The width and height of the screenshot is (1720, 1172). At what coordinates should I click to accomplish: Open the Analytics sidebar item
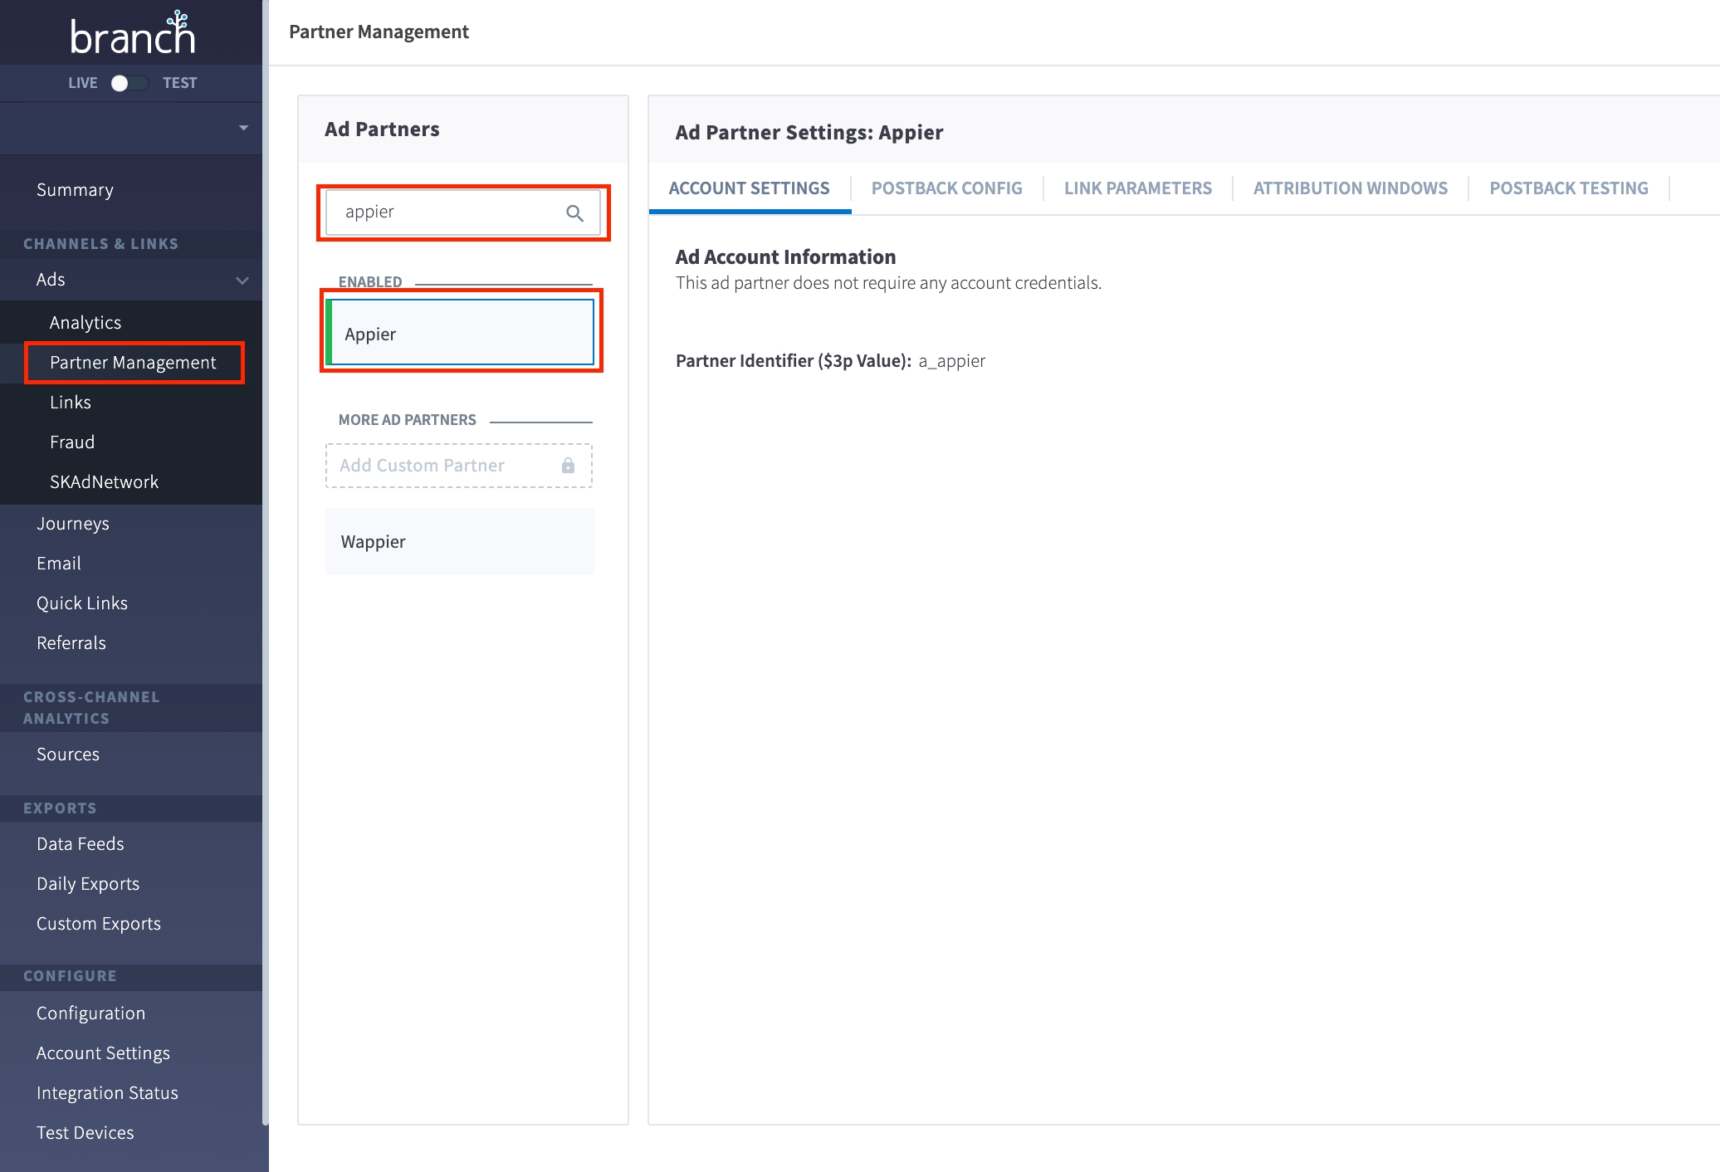click(x=86, y=323)
